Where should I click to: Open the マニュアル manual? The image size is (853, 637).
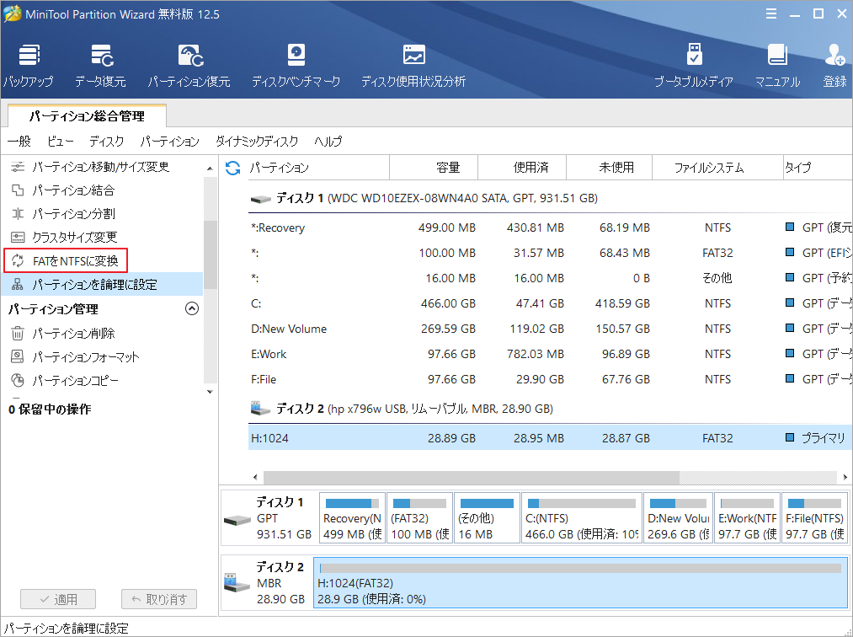[x=777, y=66]
